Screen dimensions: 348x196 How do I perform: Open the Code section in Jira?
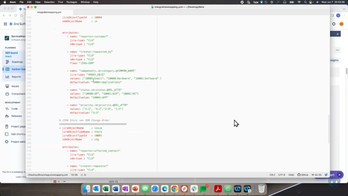(x=14, y=109)
